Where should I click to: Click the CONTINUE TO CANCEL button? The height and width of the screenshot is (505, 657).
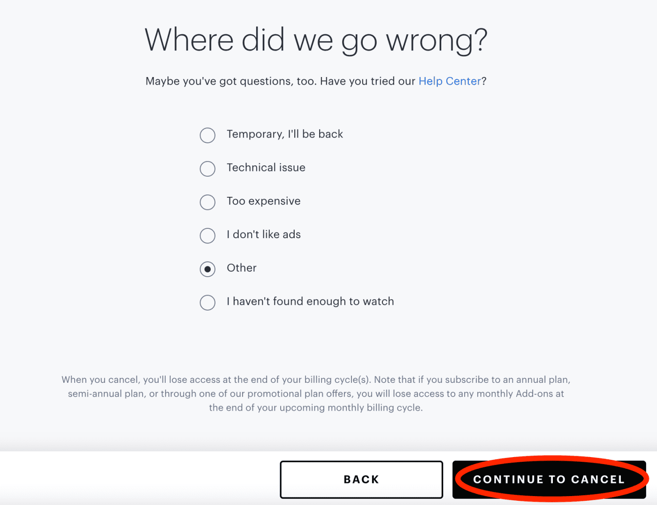tap(549, 479)
